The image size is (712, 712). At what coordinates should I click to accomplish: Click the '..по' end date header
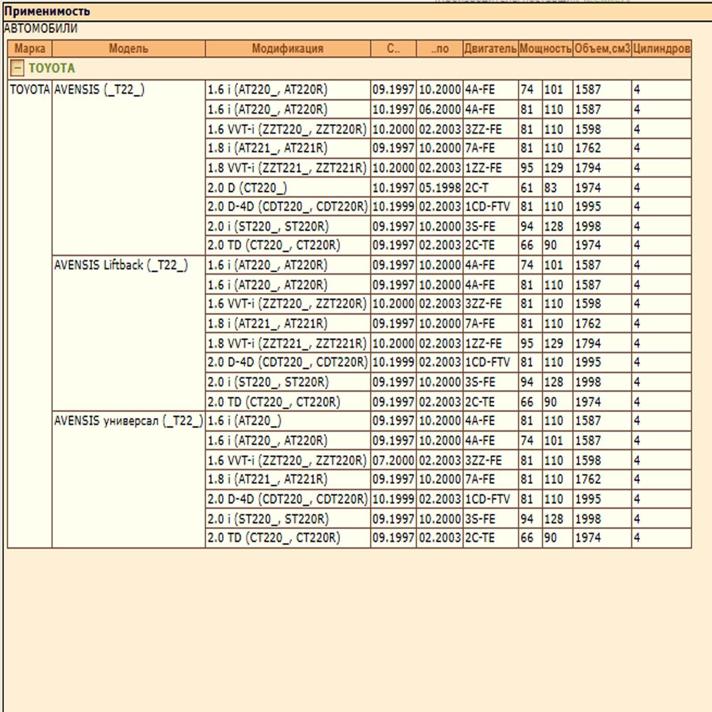coord(439,49)
